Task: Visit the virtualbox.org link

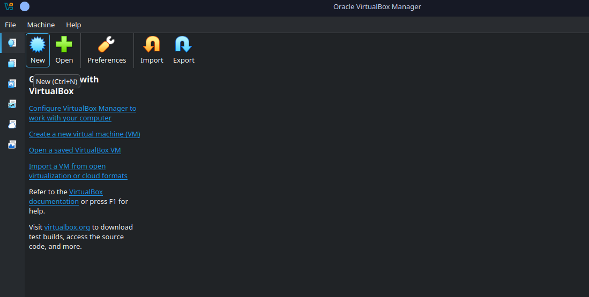Action: [x=67, y=227]
